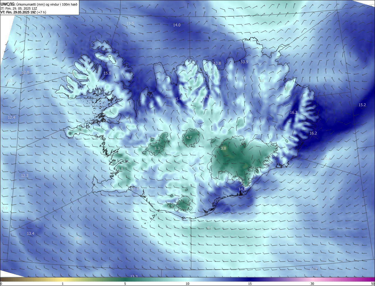This screenshot has height=286, width=375.
Task: Click the 5.3 value on Langjökull glacier
Action: tap(157, 149)
